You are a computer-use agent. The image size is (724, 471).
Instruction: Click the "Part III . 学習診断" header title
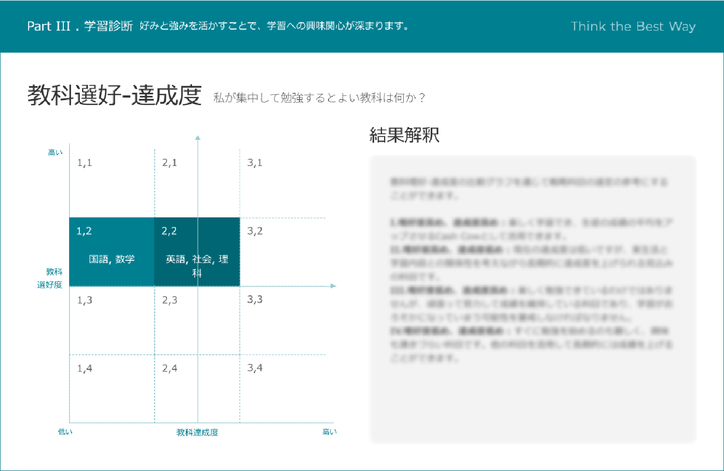(80, 26)
